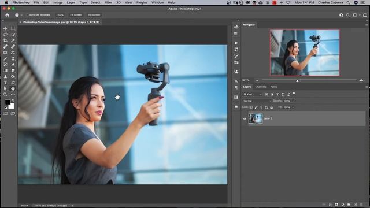The image size is (370, 208).
Task: Select the Clone Stamp tool
Action: 13,58
